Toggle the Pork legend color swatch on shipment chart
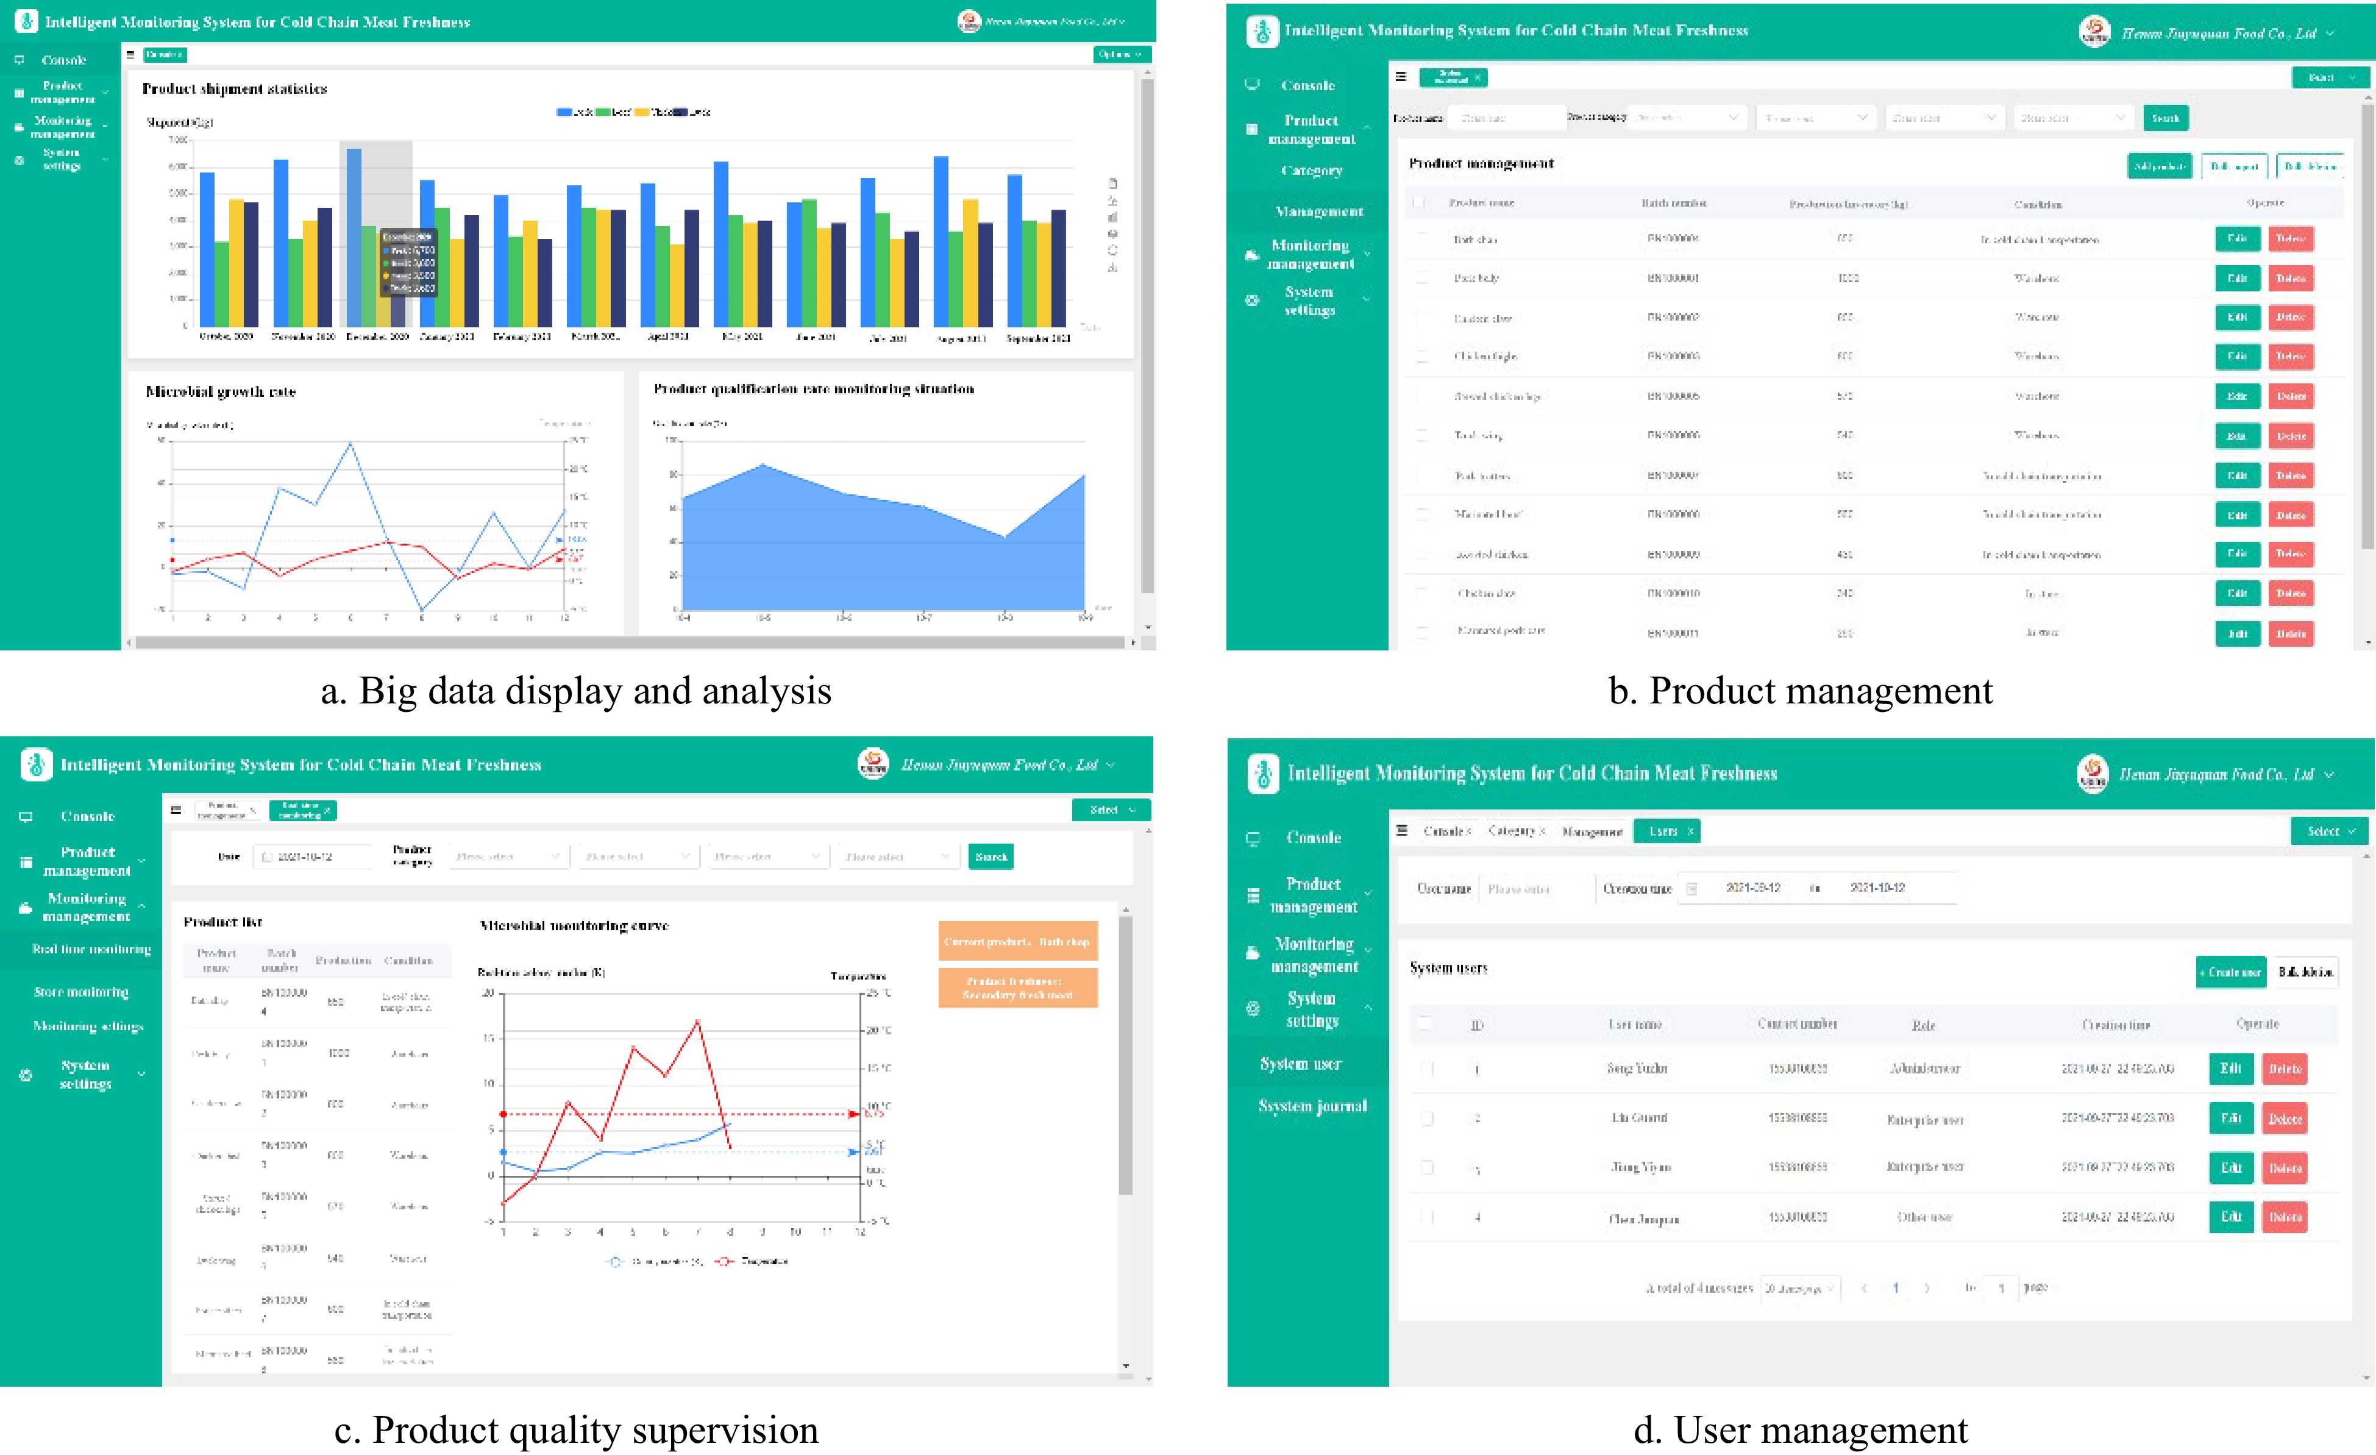This screenshot has width=2376, height=1455. [563, 112]
